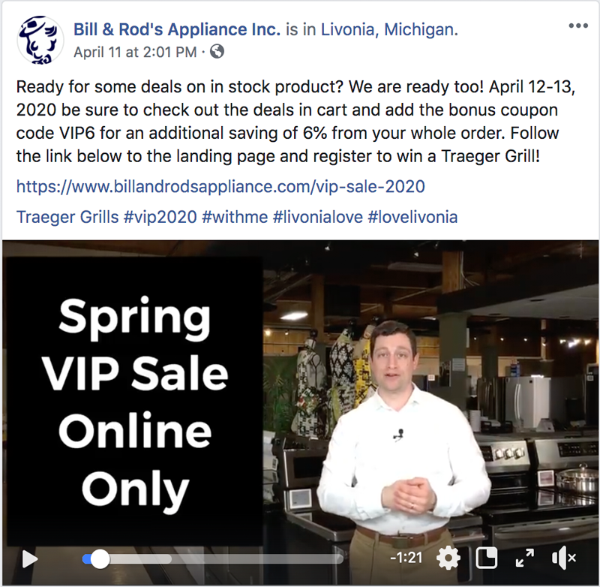The image size is (600, 587).
Task: Select the #withme hashtag
Action: (235, 217)
